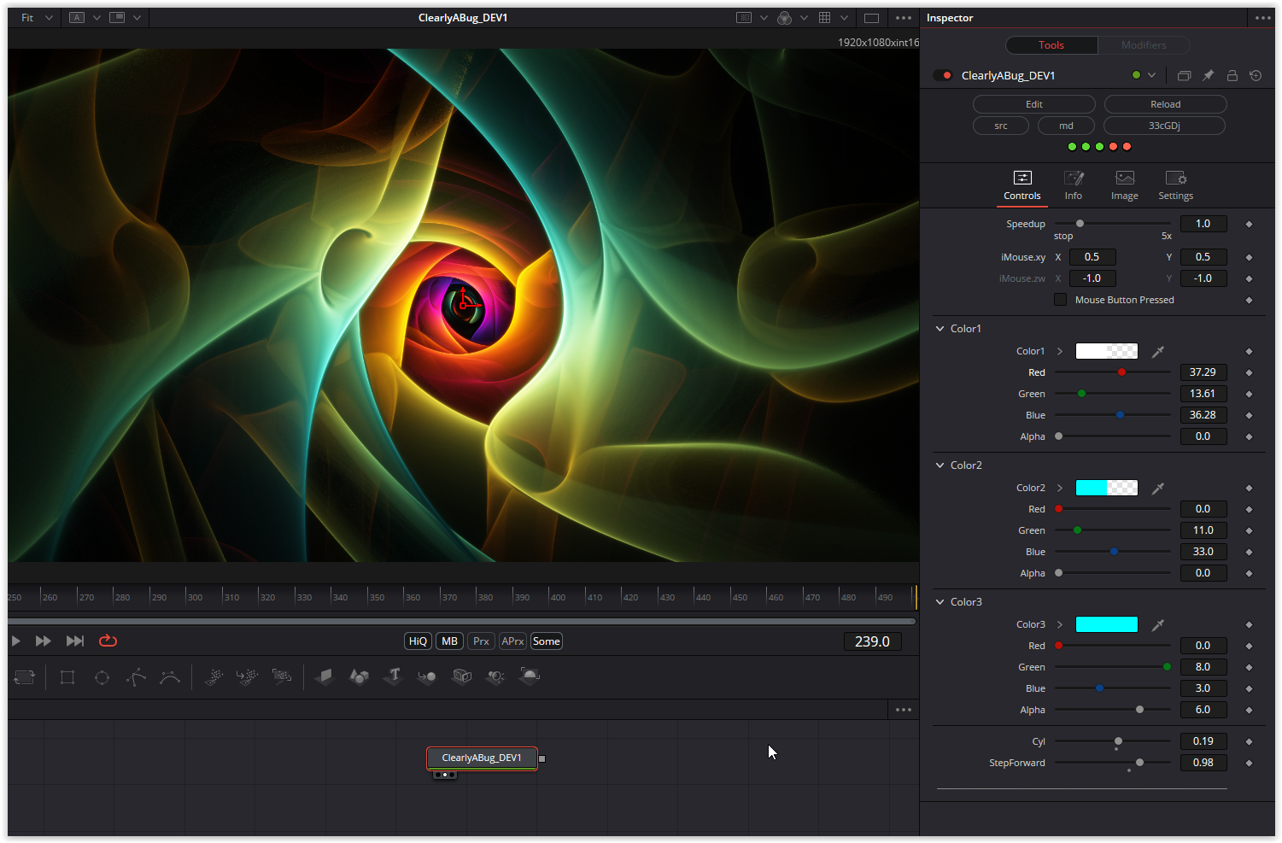Pin the ClearlyABug_DEV1 inspector controls
This screenshot has height=843, width=1282.
tap(1208, 75)
